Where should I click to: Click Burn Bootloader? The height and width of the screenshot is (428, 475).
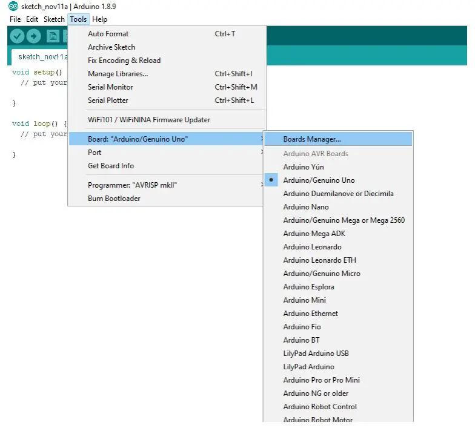(x=114, y=199)
